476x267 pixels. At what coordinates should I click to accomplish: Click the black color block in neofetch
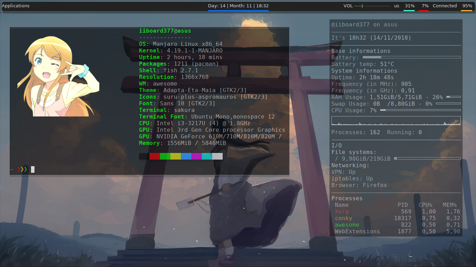pyautogui.click(x=144, y=156)
